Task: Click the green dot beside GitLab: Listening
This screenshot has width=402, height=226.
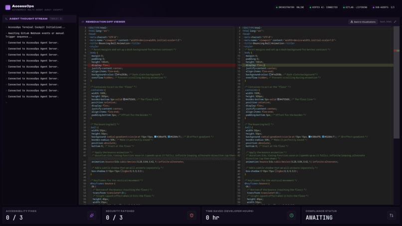Action: point(344,7)
